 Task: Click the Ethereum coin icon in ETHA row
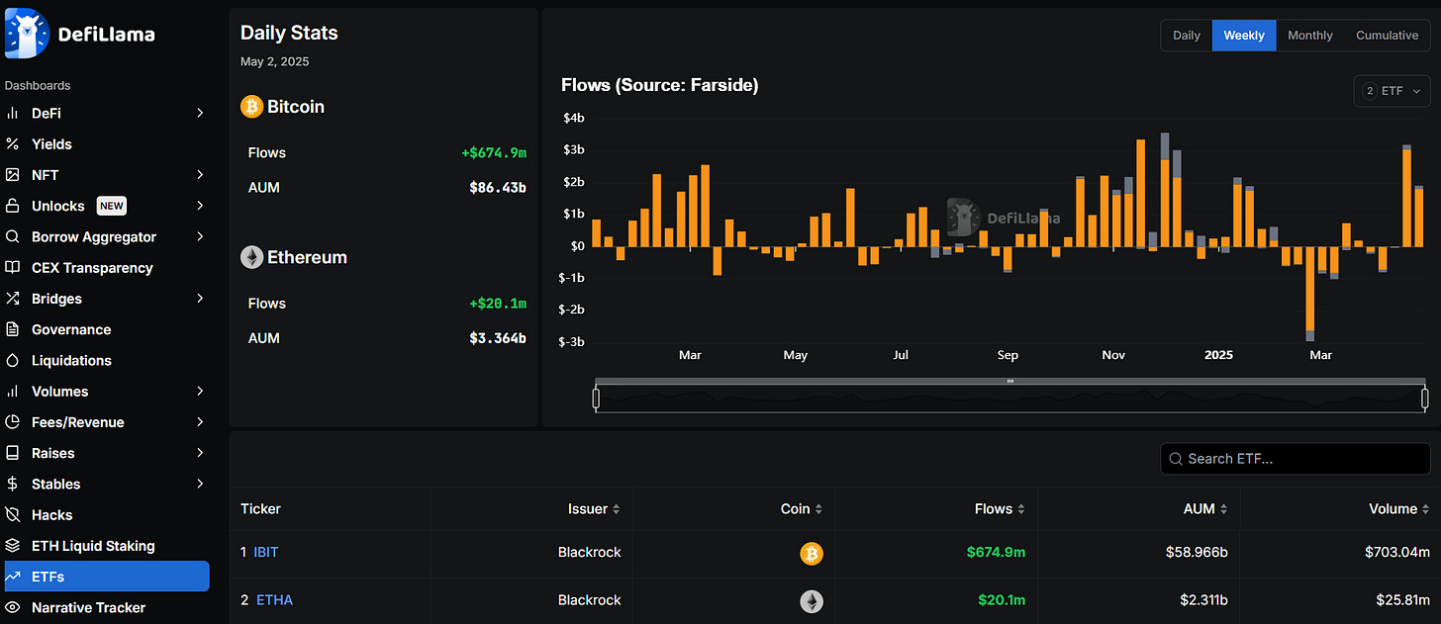[812, 601]
